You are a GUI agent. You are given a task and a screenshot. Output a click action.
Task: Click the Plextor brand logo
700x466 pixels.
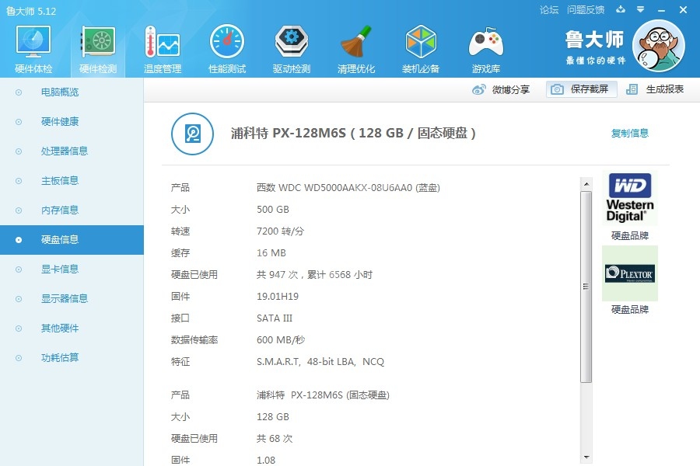tap(630, 273)
